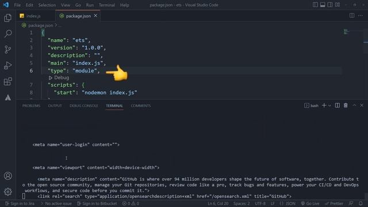Open the new terminal profile dropdown arrow
This screenshot has width=368, height=207.
(x=329, y=106)
